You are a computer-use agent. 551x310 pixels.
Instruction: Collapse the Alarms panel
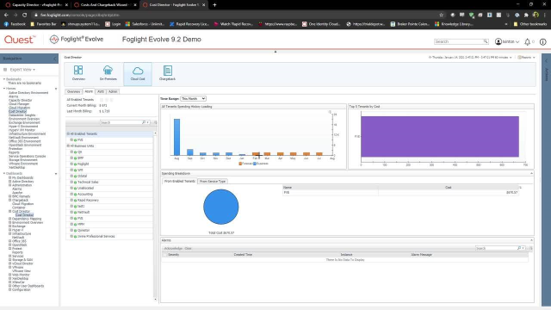tap(531, 240)
